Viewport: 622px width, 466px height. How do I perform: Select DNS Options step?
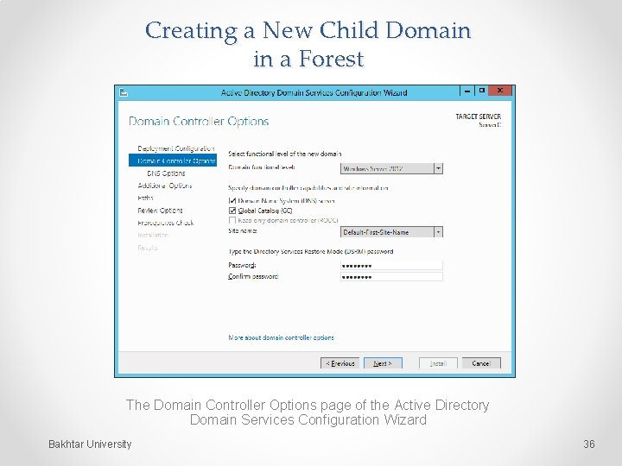pos(166,173)
